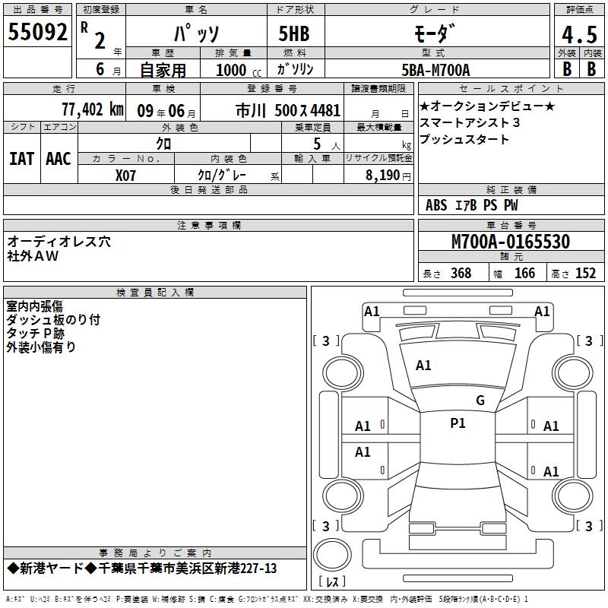Image resolution: width=608 pixels, height=608 pixels.
Task: Click the air conditioner type AAC
Action: 59,159
